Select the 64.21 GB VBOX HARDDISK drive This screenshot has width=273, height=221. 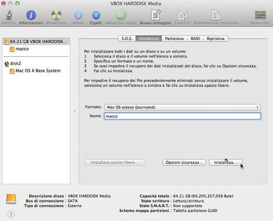coord(36,41)
